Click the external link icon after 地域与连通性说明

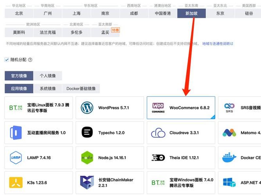(x=232, y=44)
